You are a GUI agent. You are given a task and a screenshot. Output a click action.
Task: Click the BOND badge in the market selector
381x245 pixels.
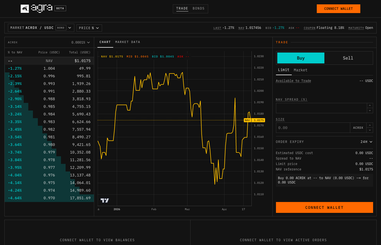(61, 27)
